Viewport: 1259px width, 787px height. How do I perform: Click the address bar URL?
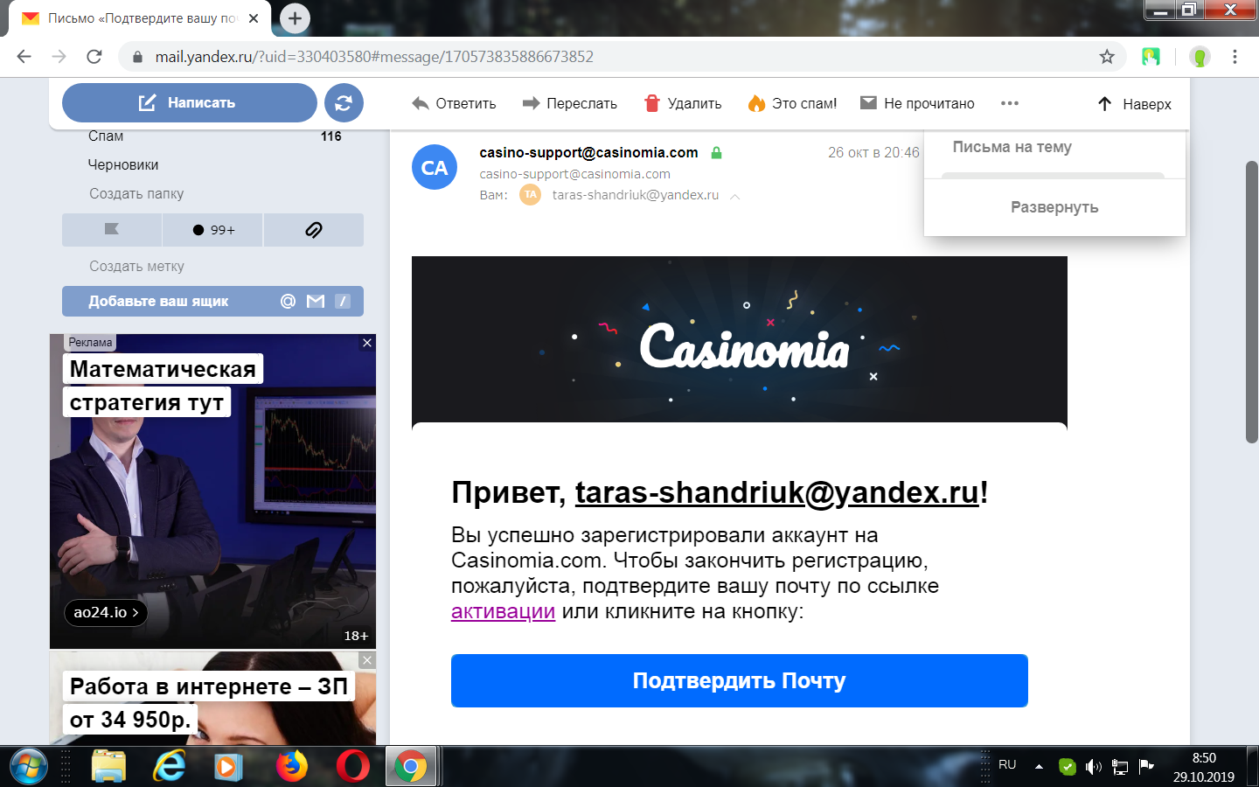tap(374, 57)
